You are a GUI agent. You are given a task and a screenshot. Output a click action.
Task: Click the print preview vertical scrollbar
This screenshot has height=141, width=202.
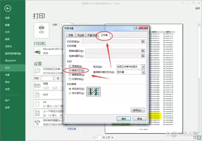click(199, 78)
